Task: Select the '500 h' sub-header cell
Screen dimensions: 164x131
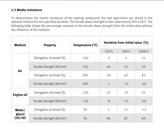Action: click(126, 51)
